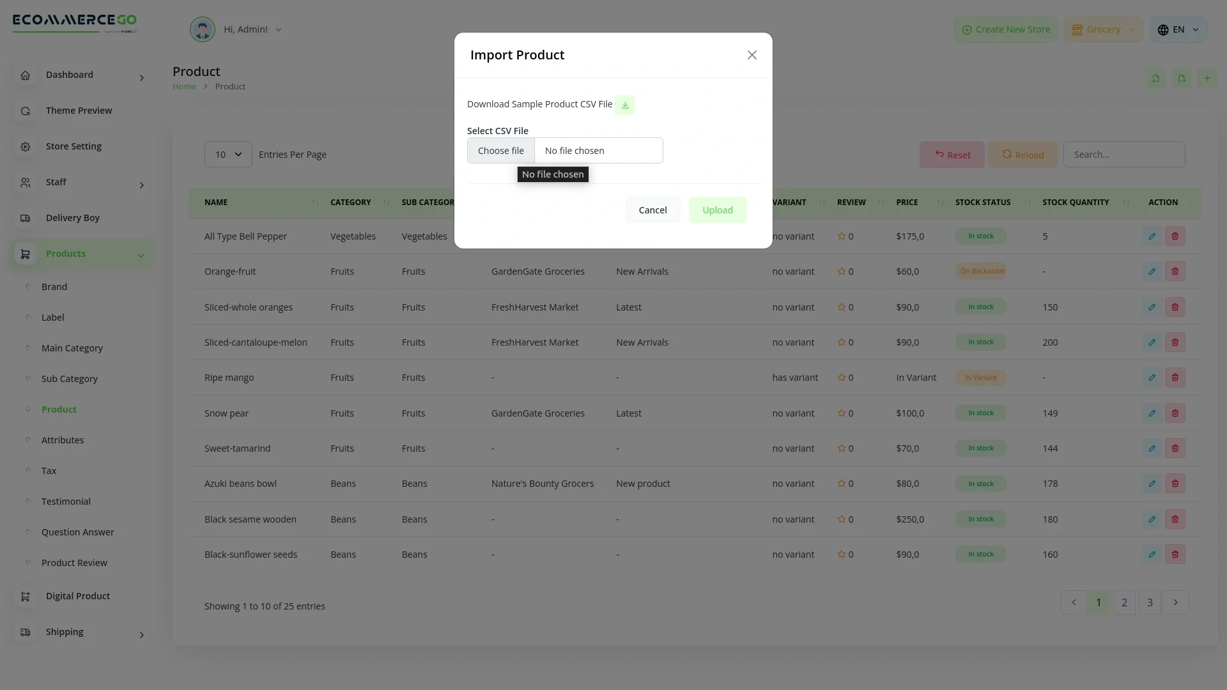
Task: Open the Dashboard sidebar icon
Action: (x=26, y=75)
